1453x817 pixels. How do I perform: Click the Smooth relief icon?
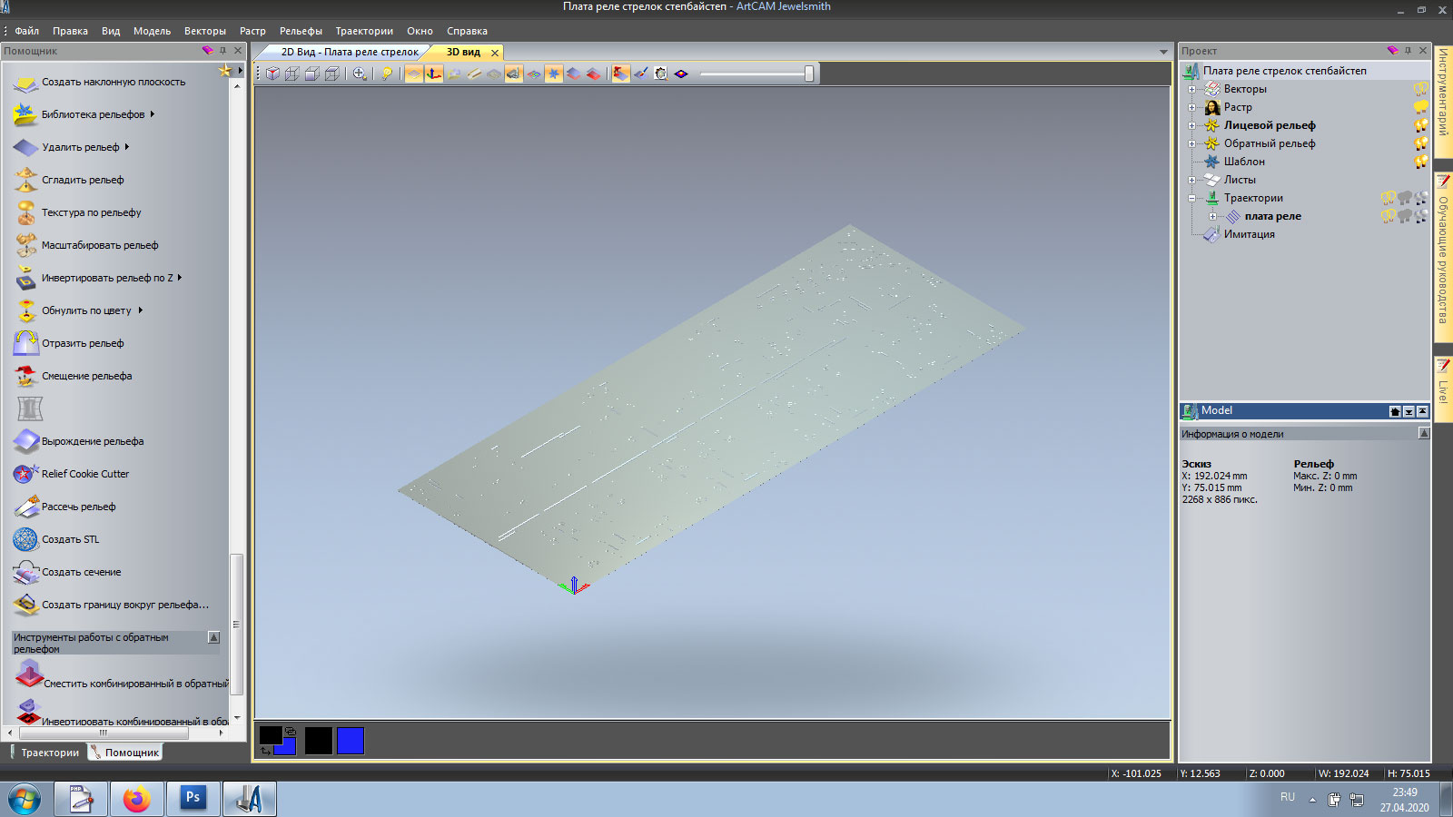26,180
